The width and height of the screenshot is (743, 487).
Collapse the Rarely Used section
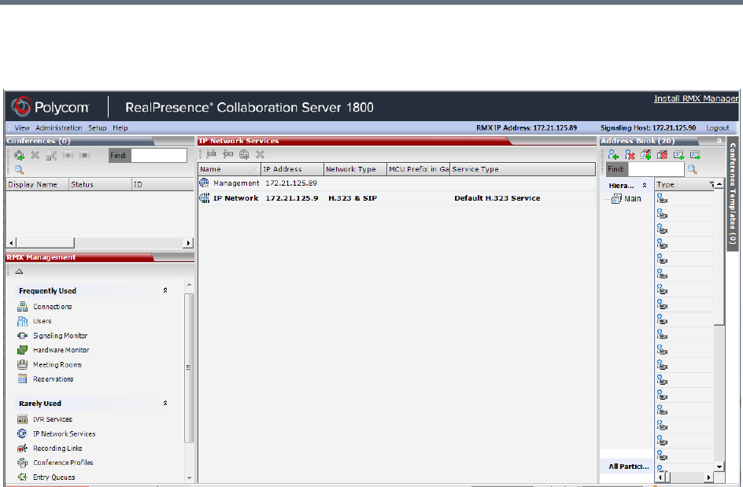165,403
